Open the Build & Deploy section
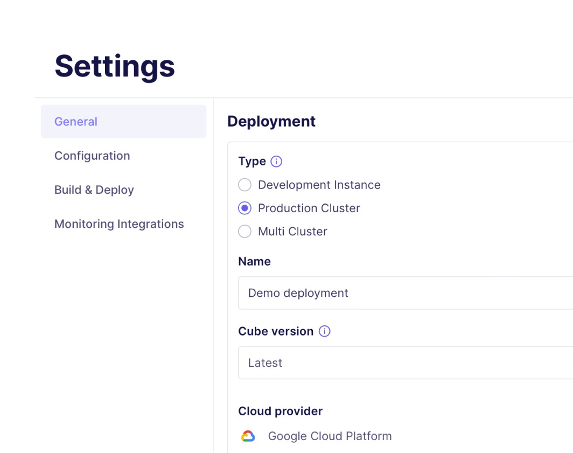Screen dimensions: 573x453 click(94, 190)
